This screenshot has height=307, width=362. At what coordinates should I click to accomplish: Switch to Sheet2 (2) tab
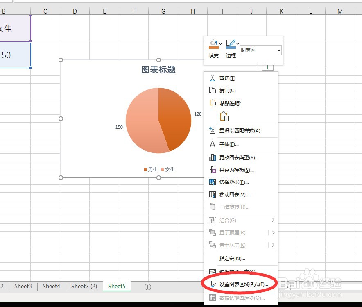coord(84,286)
